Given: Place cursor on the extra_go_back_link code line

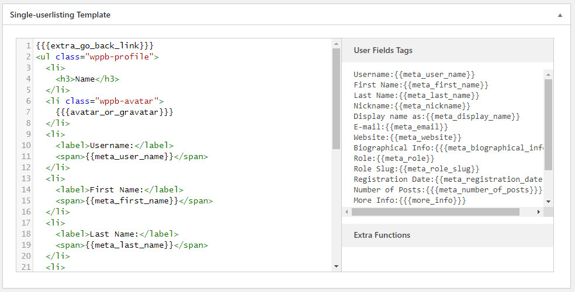Looking at the screenshot, I should (x=95, y=45).
